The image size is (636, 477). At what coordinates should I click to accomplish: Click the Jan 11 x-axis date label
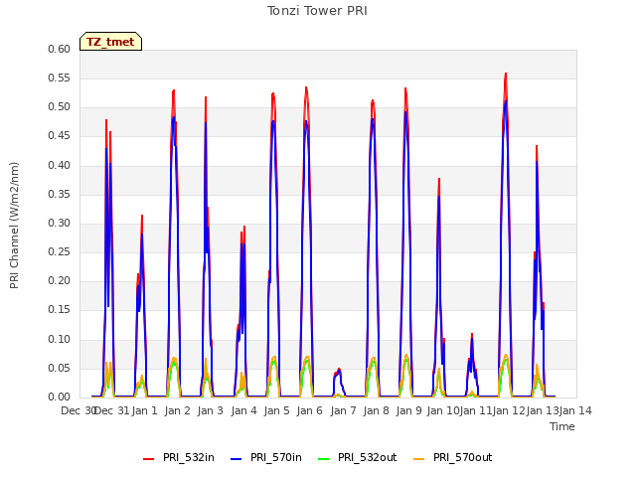pyautogui.click(x=476, y=410)
